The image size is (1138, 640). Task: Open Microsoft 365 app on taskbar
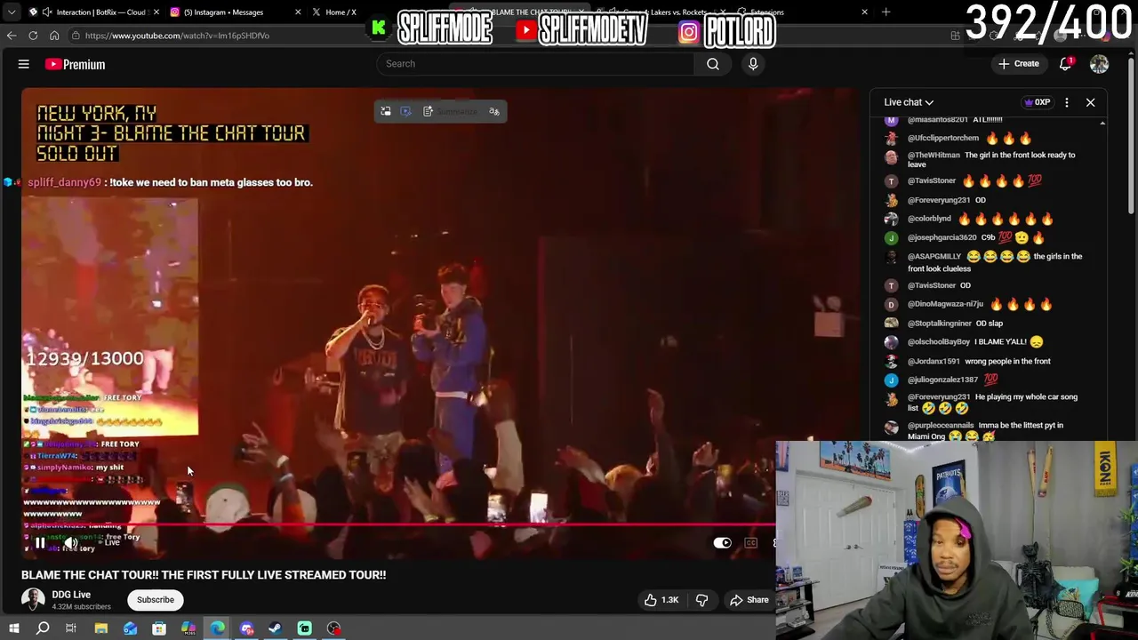(x=188, y=628)
